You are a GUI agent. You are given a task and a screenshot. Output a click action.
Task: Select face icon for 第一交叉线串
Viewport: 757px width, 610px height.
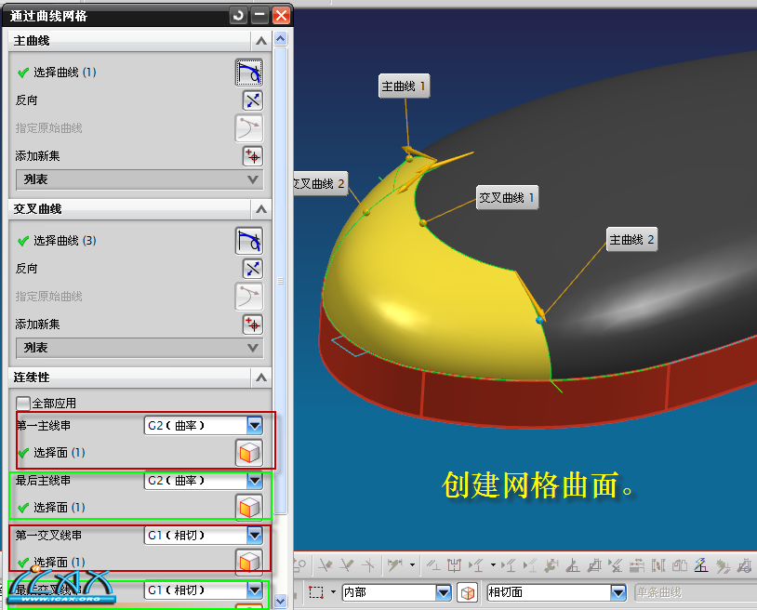pos(249,562)
